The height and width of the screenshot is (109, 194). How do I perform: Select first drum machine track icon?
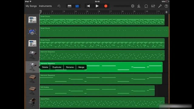32,20
